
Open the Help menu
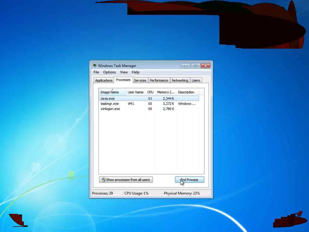point(135,72)
